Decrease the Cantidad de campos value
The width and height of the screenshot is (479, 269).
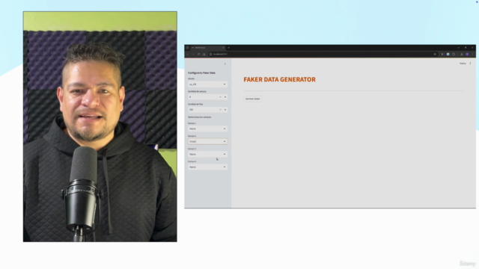220,97
